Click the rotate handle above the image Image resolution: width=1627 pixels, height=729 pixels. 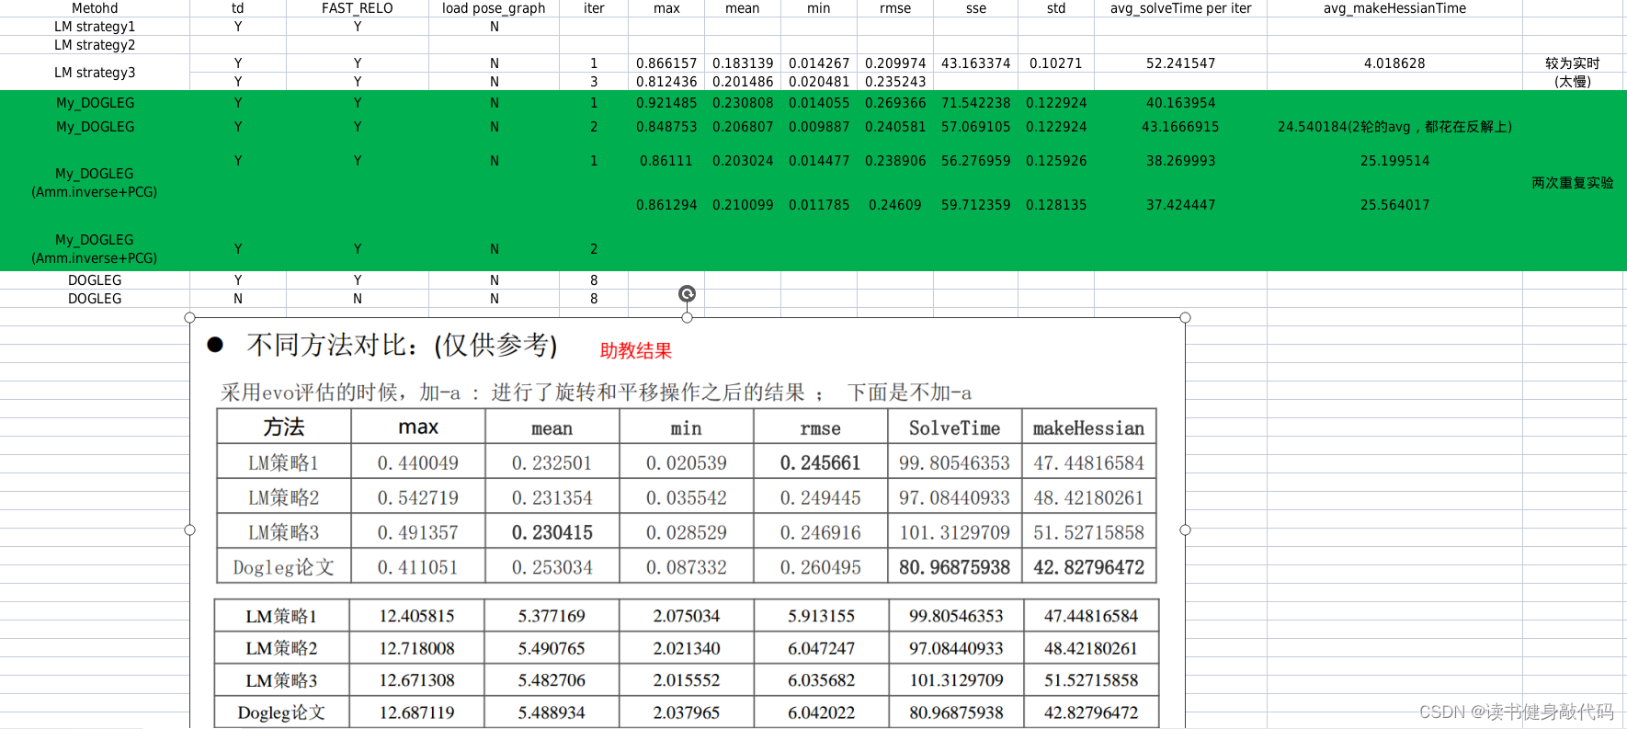(687, 294)
